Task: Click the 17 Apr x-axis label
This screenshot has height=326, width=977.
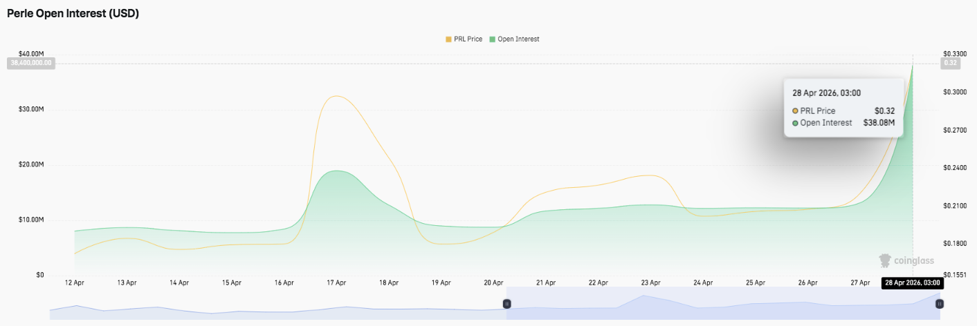Action: (x=336, y=282)
